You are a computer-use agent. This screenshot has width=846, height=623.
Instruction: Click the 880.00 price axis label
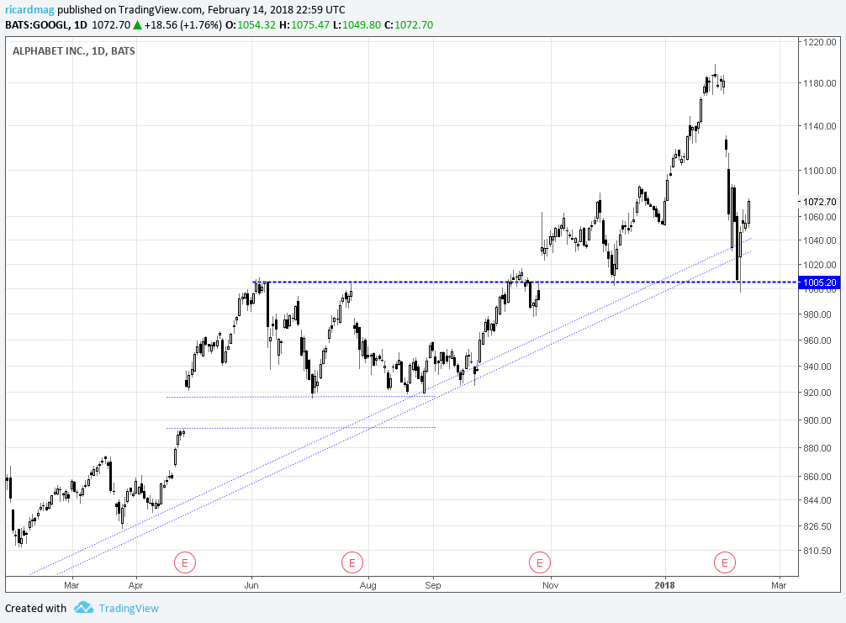tap(818, 447)
